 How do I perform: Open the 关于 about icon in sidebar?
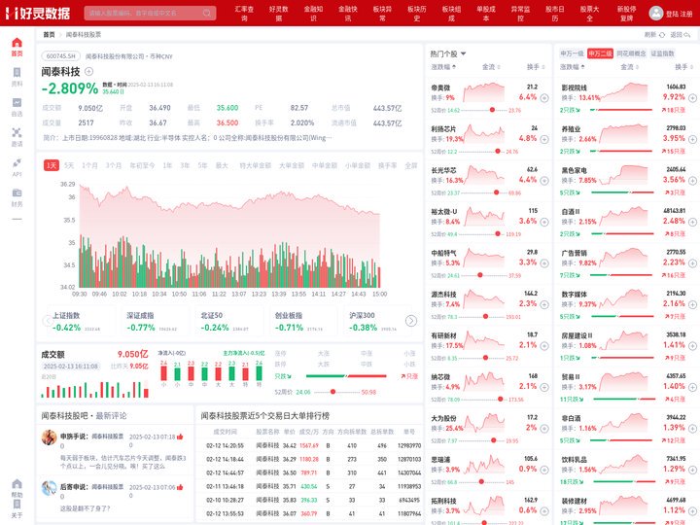[x=17, y=504]
